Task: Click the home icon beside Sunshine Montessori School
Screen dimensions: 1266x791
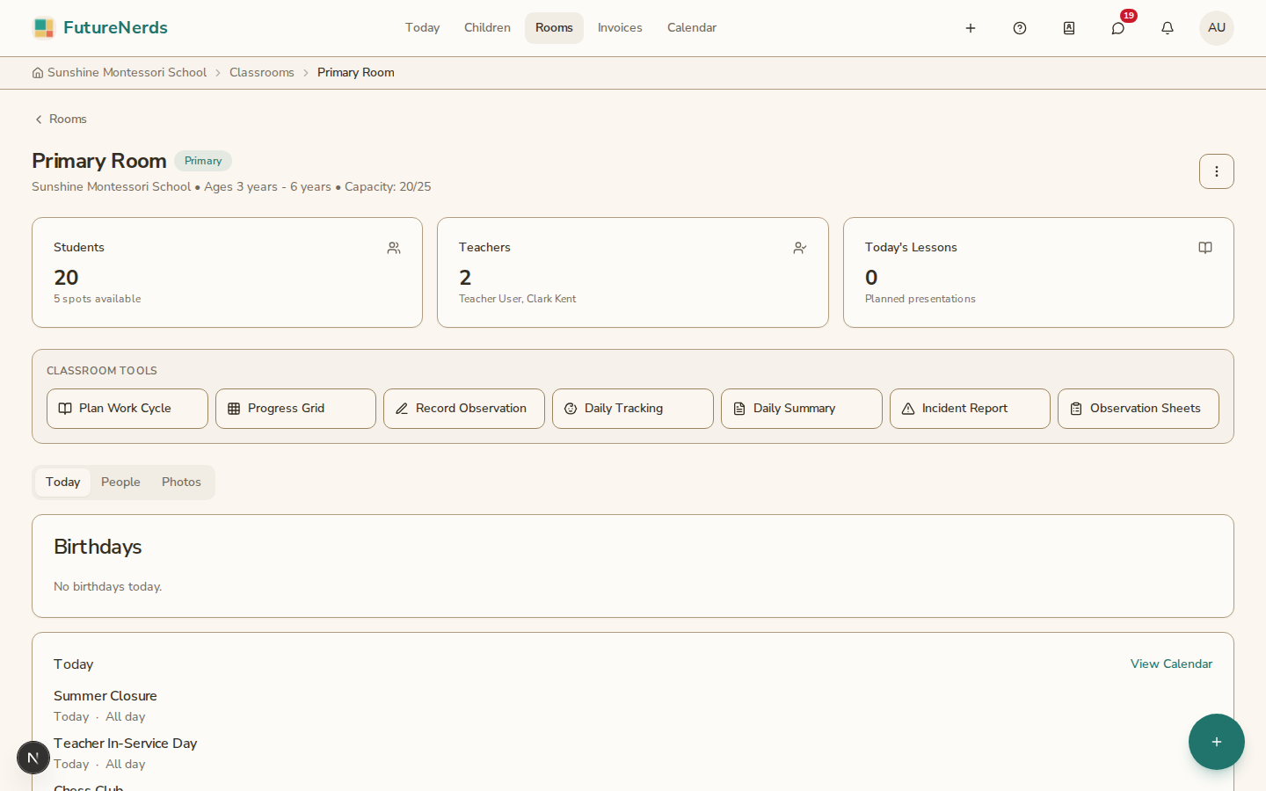Action: coord(38,73)
